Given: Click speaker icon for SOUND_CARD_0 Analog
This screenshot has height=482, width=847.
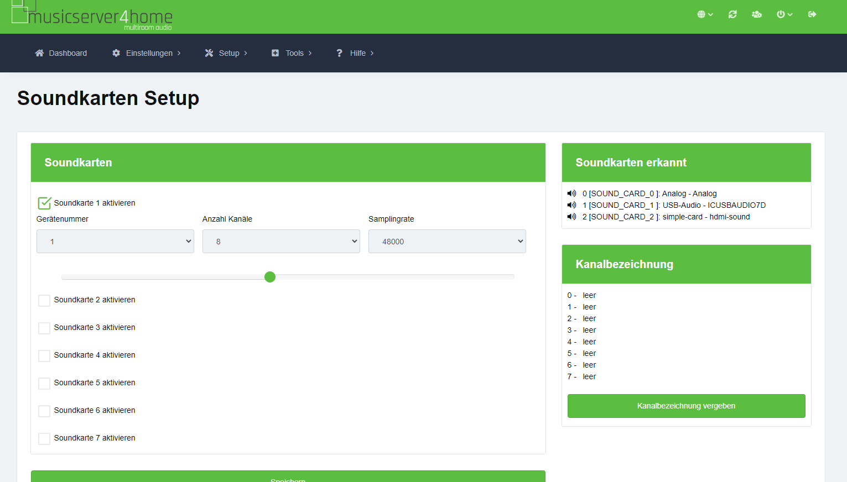Looking at the screenshot, I should [571, 193].
